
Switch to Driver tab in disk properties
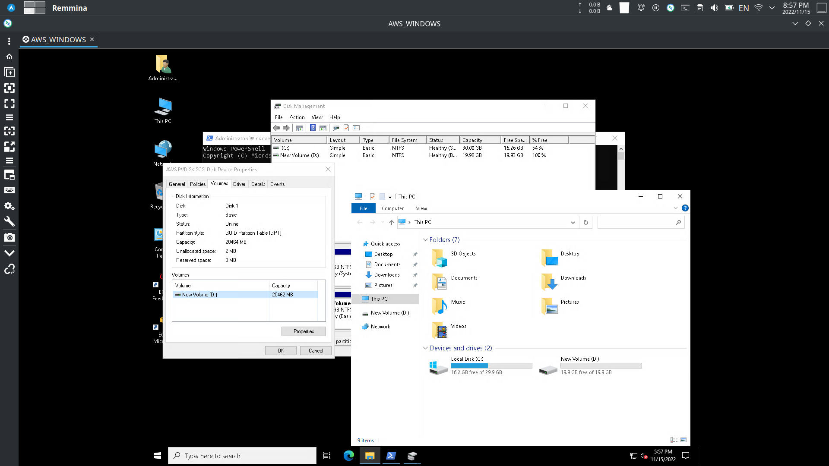click(239, 184)
